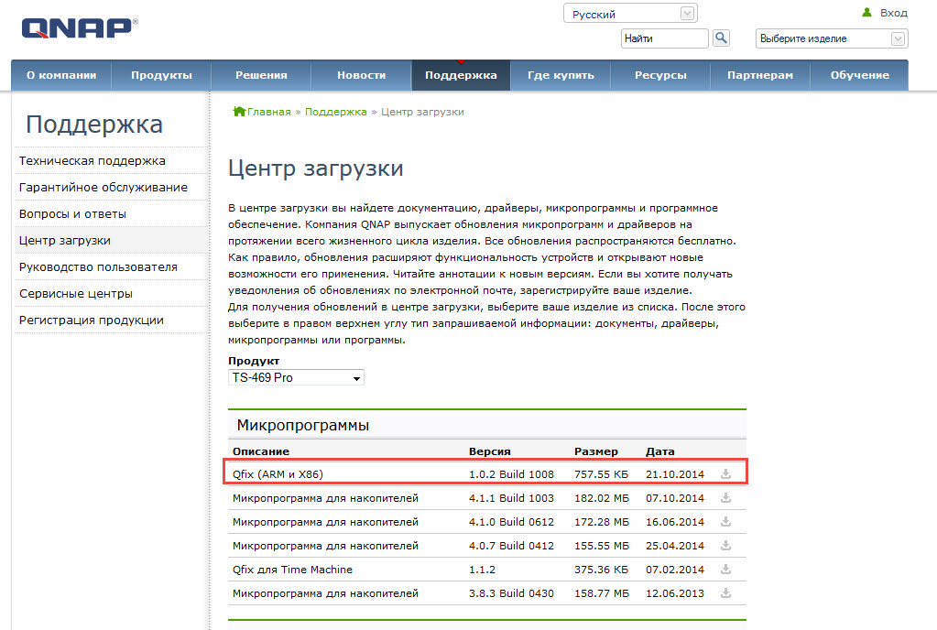Open Вопросы и ответы sidebar link
Viewport: 937px width, 630px height.
point(72,213)
